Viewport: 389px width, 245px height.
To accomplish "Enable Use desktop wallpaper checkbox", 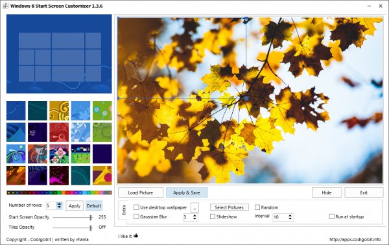I will click(x=136, y=207).
